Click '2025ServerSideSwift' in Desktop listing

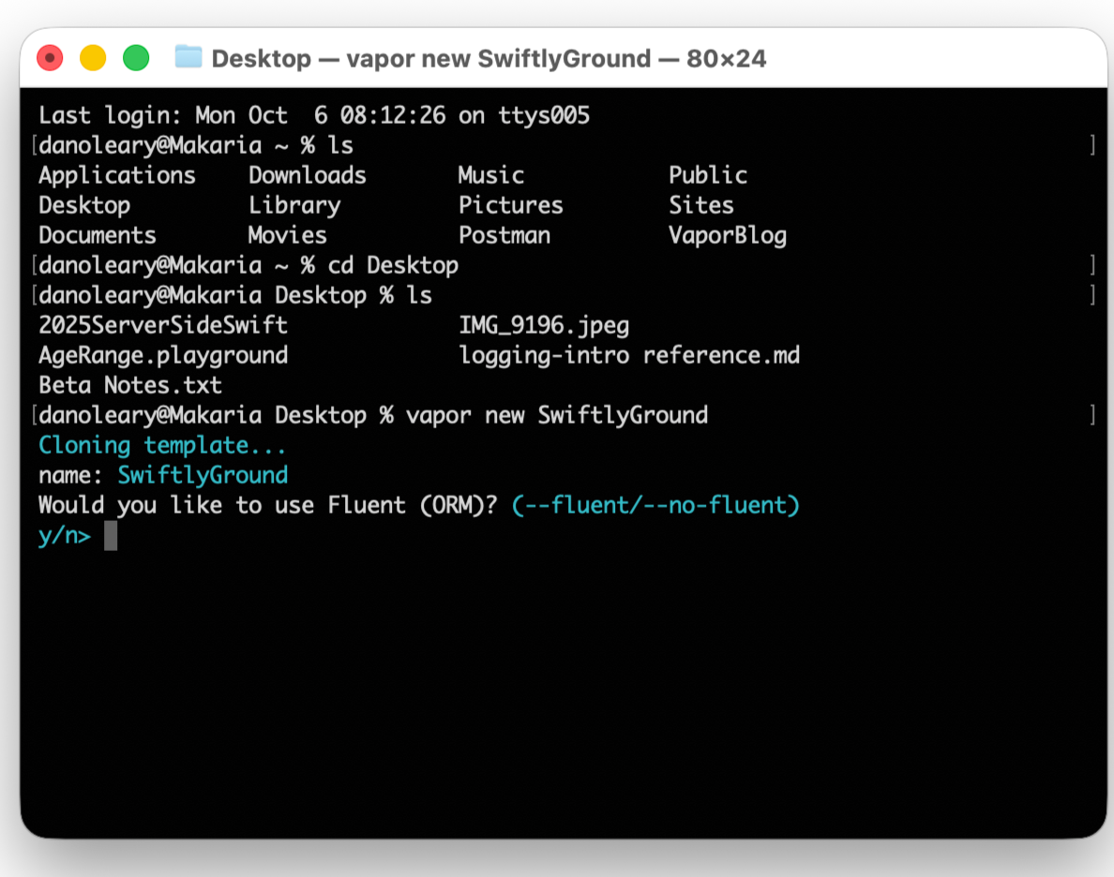[163, 325]
